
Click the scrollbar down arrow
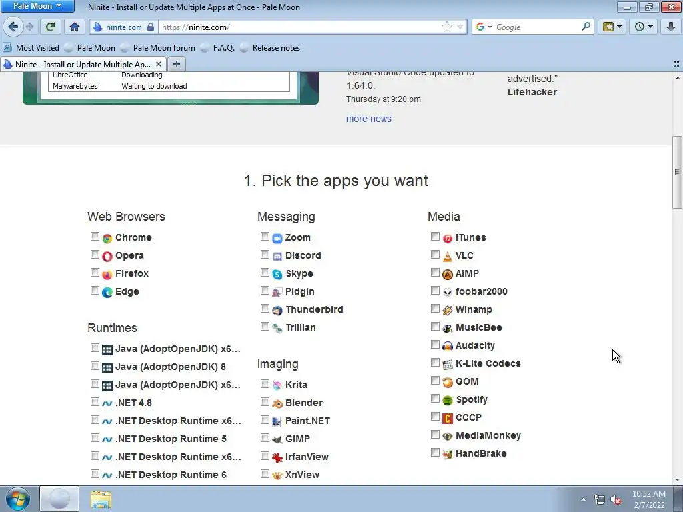point(677,480)
